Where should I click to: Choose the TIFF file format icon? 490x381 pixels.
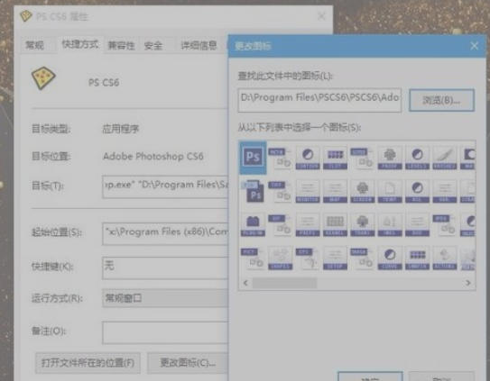click(280, 192)
